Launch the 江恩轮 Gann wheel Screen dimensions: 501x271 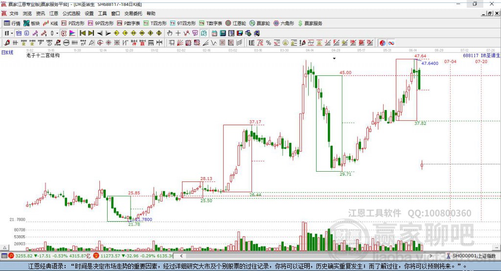tap(236, 23)
